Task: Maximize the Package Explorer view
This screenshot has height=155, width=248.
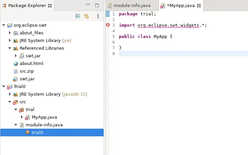Action: 97,5
